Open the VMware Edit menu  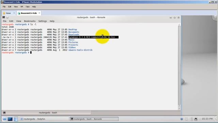(x=10, y=7)
